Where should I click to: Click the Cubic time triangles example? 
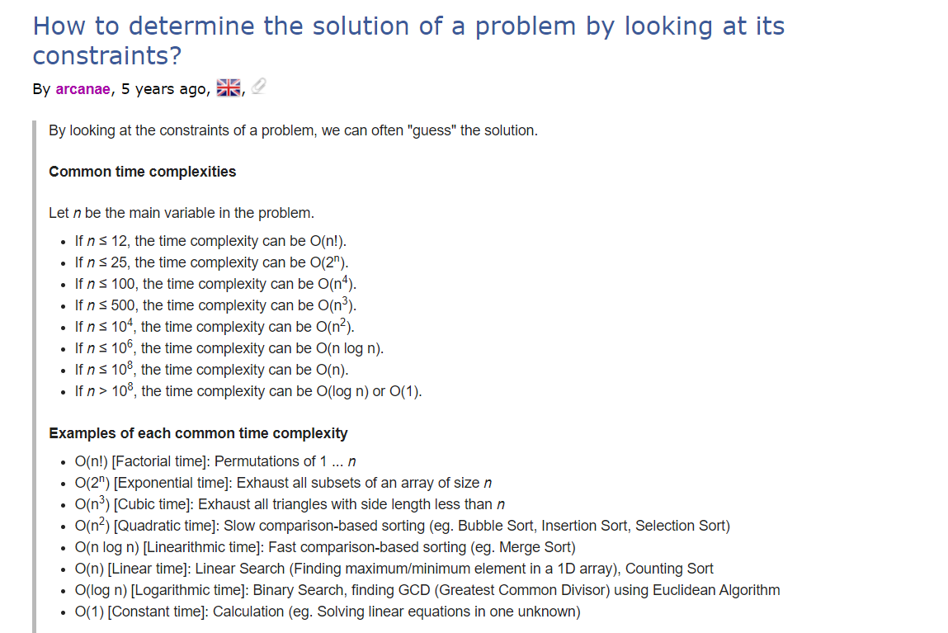click(x=290, y=504)
